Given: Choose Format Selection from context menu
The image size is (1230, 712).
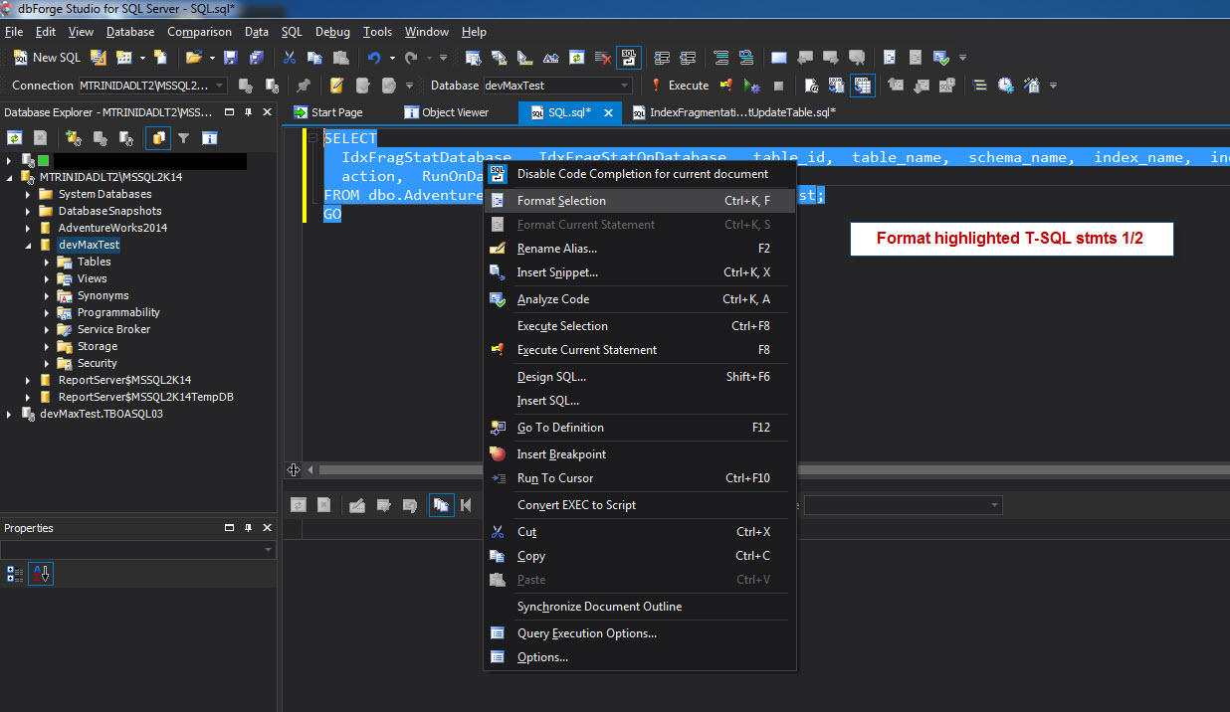Looking at the screenshot, I should (640, 201).
